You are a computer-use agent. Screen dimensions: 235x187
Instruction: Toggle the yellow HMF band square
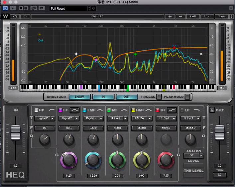(133, 110)
